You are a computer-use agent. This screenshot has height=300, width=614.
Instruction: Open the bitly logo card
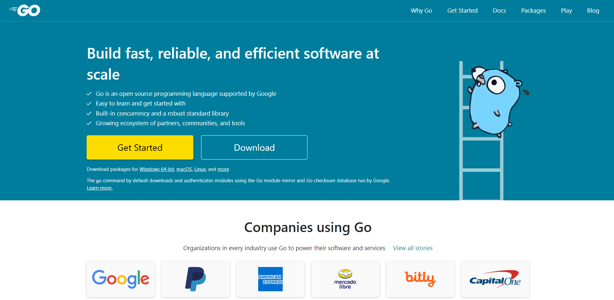pyautogui.click(x=420, y=279)
